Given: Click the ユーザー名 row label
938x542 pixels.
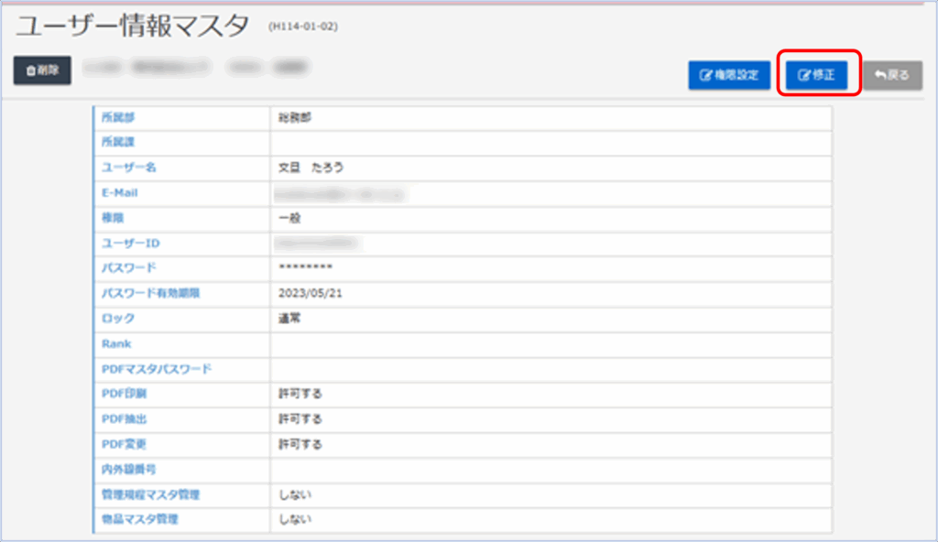Looking at the screenshot, I should coord(128,168).
